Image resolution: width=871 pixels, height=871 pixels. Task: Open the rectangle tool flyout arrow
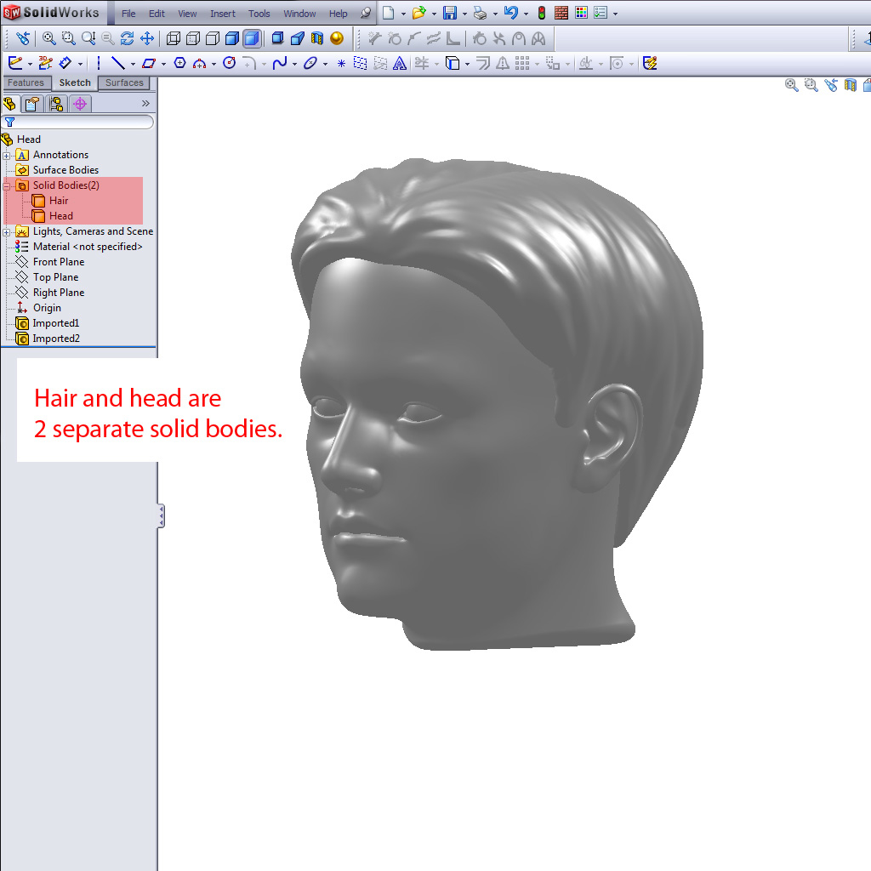pos(162,63)
